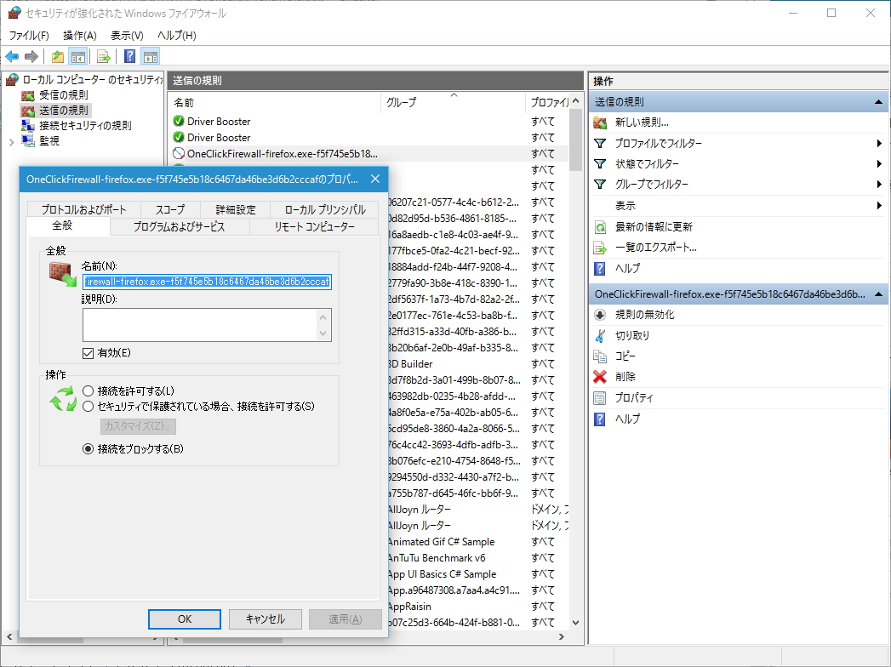This screenshot has height=667, width=891.
Task: Click the Forward arrow toolbar icon
Action: pos(31,56)
